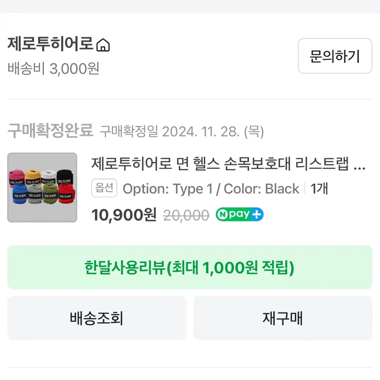
Task: Open the 제로투히어로 store name link
Action: point(50,44)
